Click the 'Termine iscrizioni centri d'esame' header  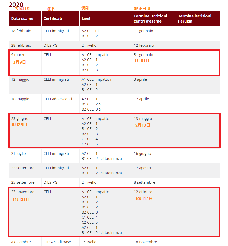154,19
